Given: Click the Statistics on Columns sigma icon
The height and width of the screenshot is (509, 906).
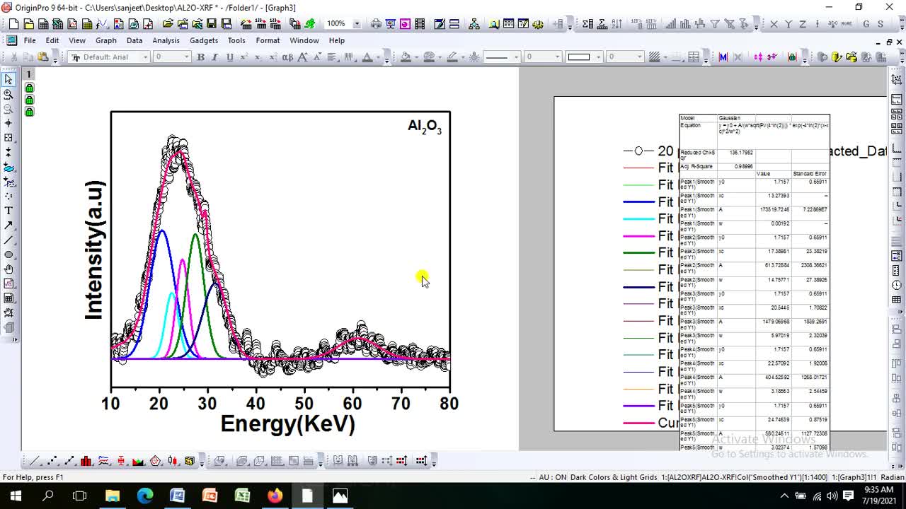Looking at the screenshot, I should click(588, 23).
